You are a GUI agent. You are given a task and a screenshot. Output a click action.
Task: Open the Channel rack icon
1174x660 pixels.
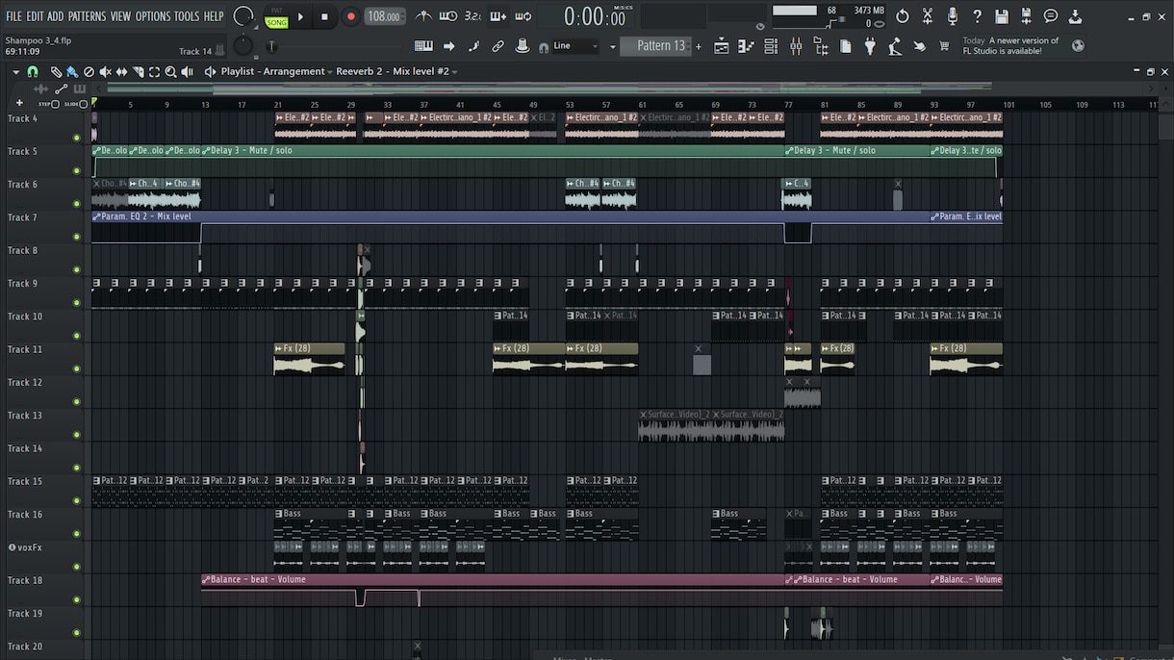(x=771, y=46)
